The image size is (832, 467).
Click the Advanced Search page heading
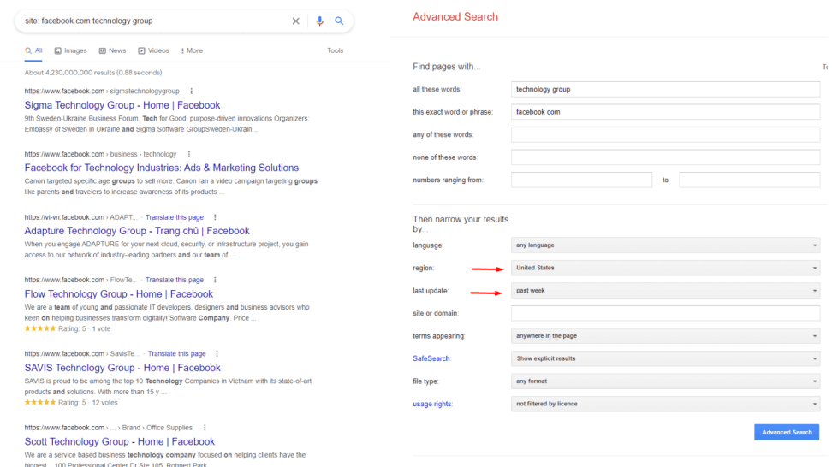pyautogui.click(x=455, y=17)
